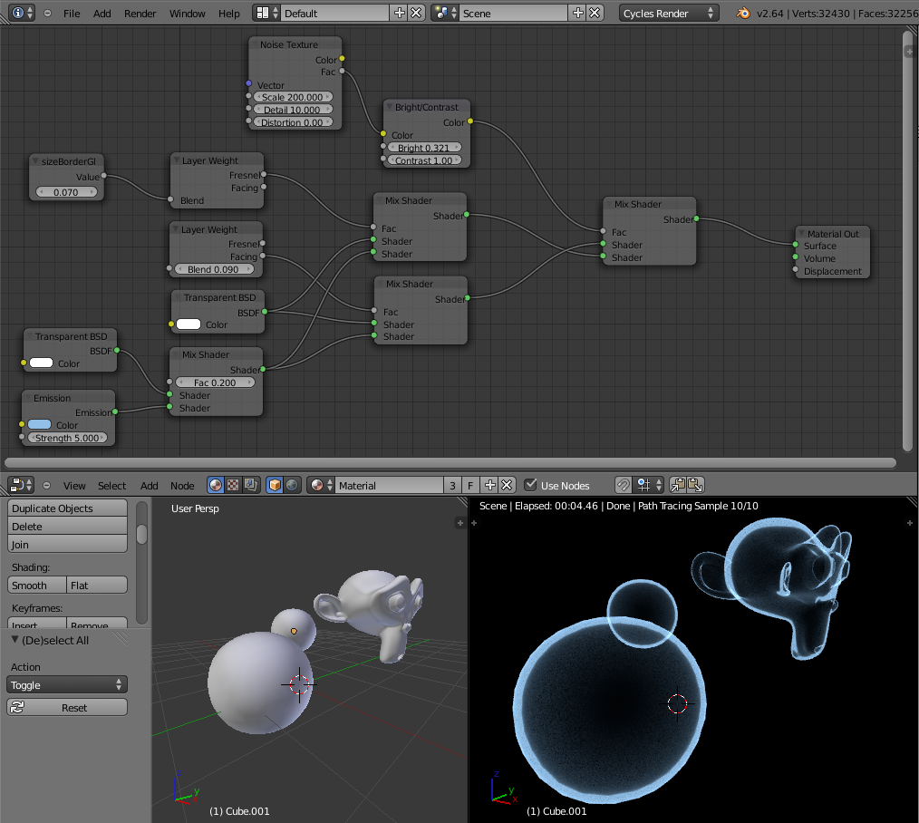Click Noise Texture Scale 200.000 field

(293, 97)
